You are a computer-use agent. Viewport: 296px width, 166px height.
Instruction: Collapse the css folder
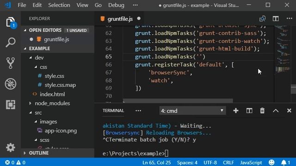[x=36, y=67]
